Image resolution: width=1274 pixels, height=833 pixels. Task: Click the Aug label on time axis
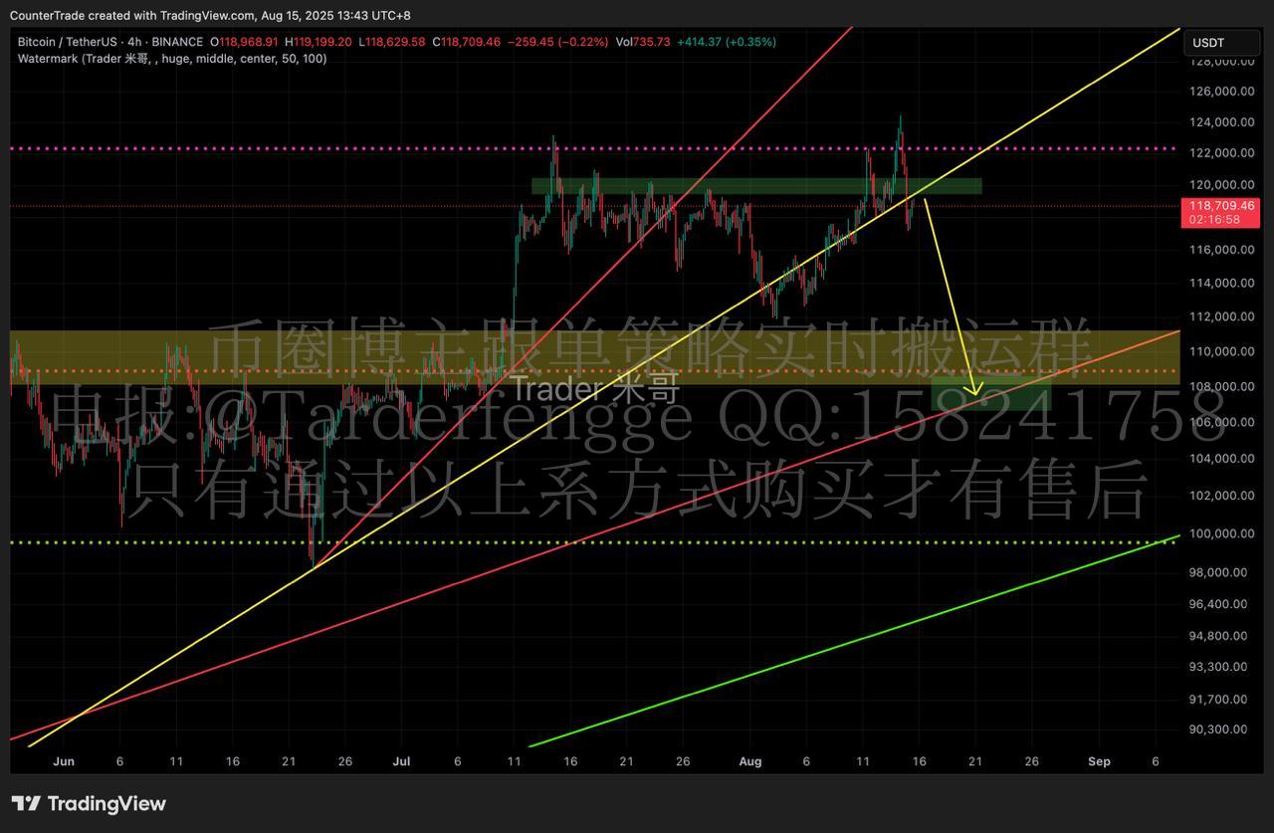[750, 761]
